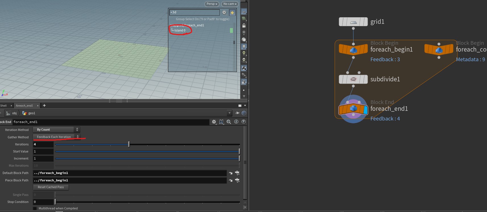This screenshot has width=487, height=212.
Task: Close the foreach_end1 tab
Action: 38,106
